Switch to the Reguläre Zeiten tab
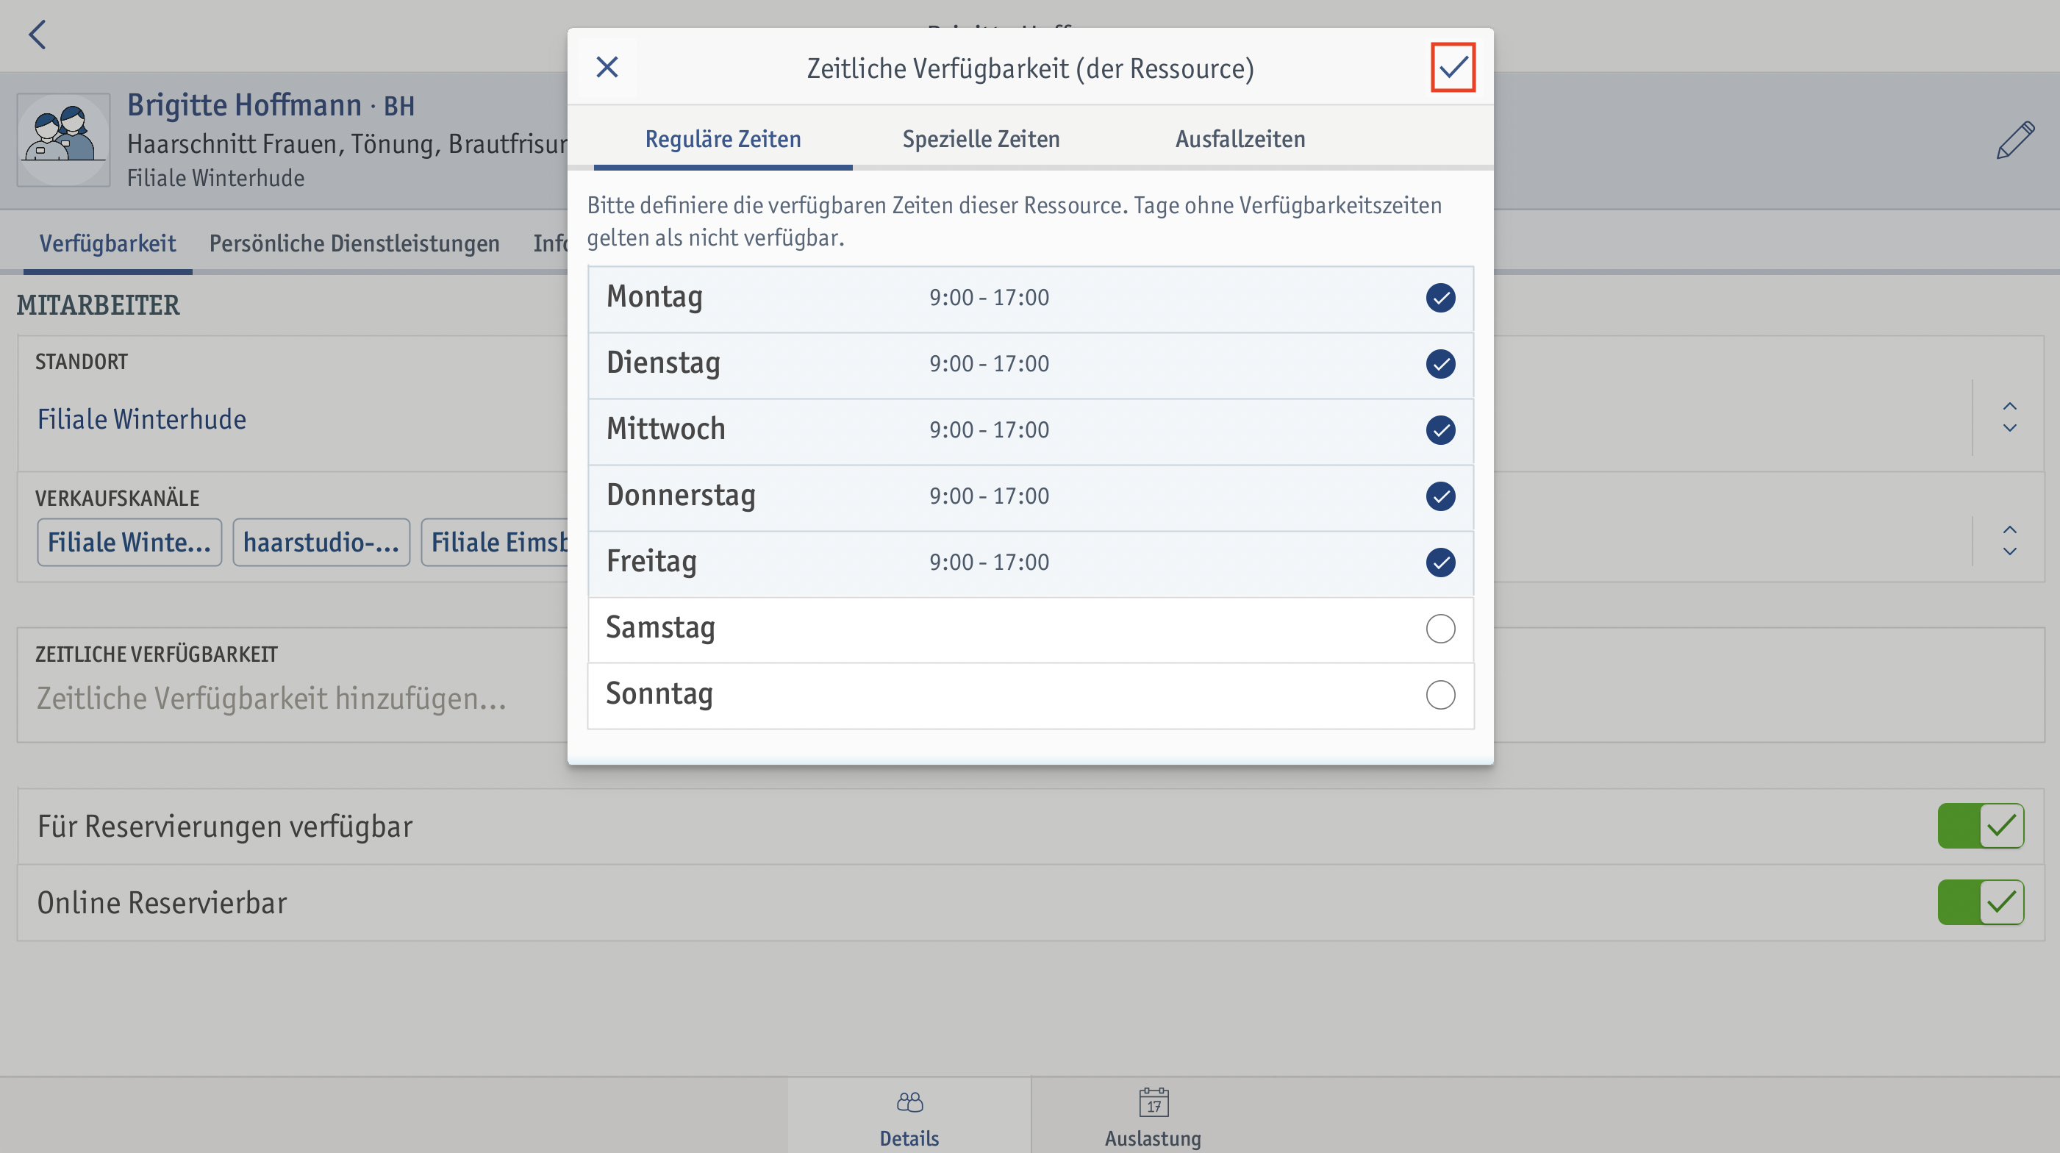The height and width of the screenshot is (1153, 2060). [x=723, y=139]
